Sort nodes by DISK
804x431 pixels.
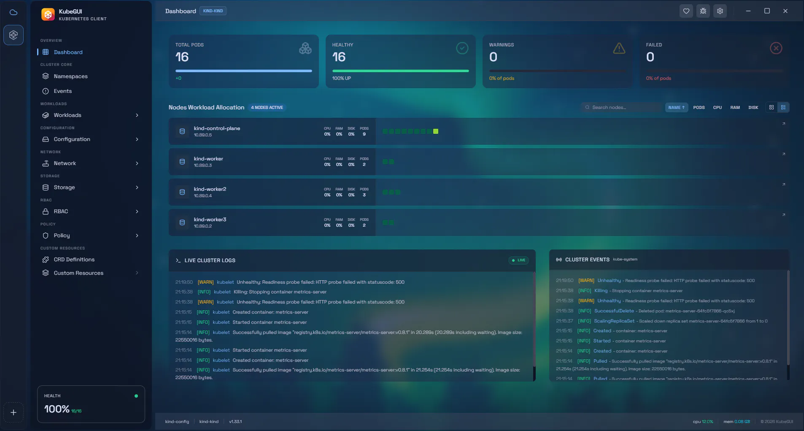pos(753,107)
